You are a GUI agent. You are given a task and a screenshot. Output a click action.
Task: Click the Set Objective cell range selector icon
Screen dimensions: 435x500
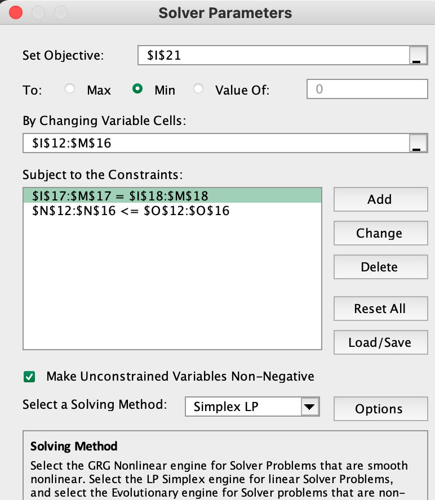pos(416,56)
